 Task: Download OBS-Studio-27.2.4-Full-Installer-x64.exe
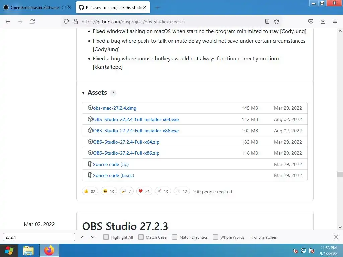[136, 119]
